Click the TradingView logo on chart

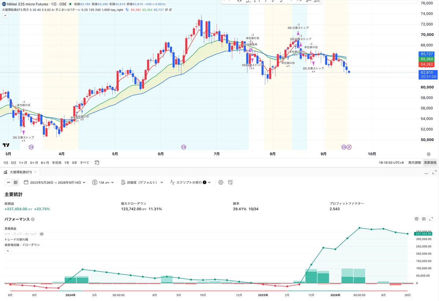[6, 145]
